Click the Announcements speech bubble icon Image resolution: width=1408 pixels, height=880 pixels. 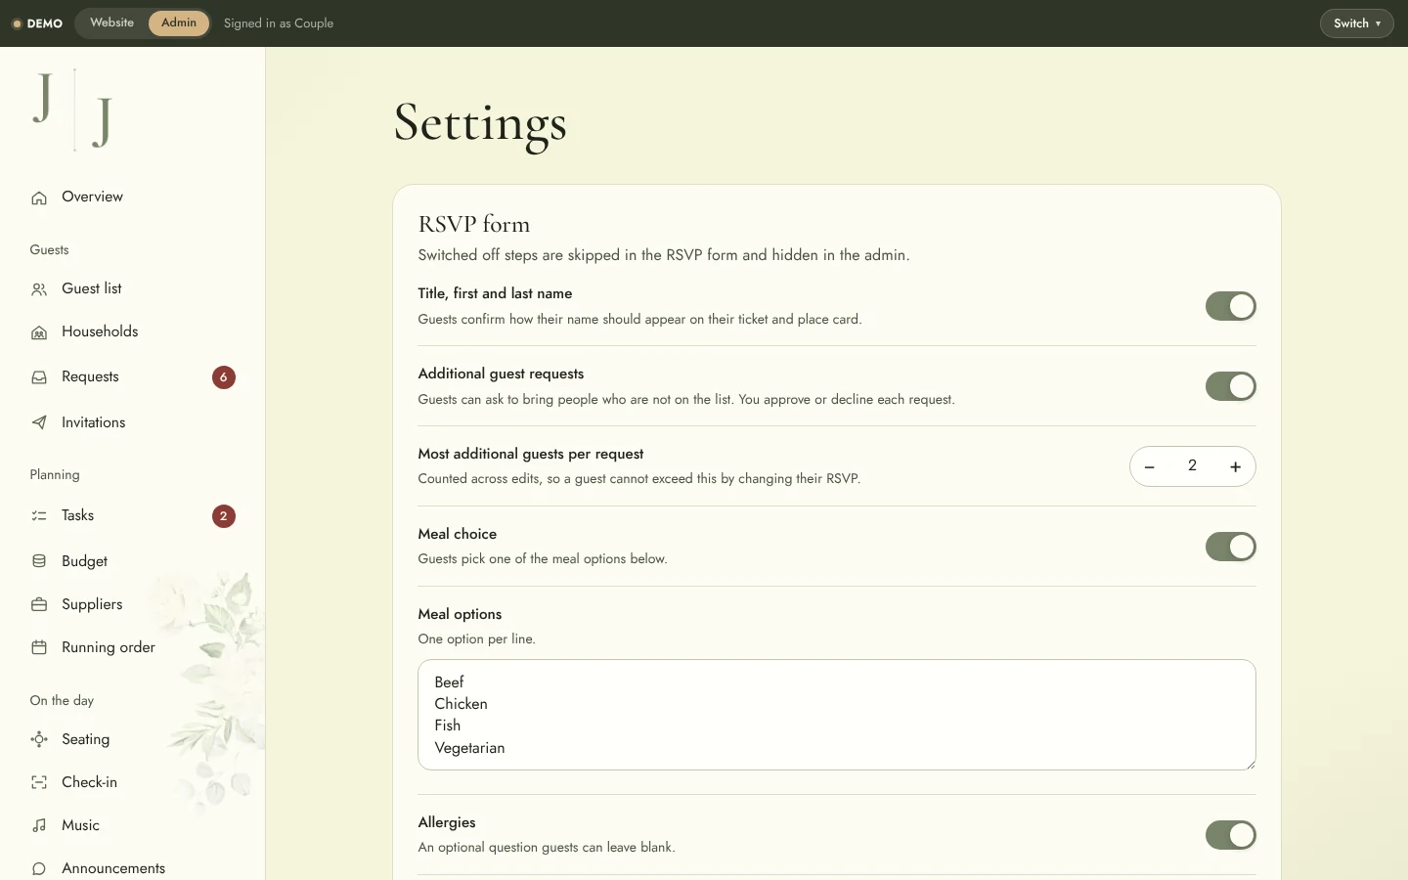tap(39, 869)
